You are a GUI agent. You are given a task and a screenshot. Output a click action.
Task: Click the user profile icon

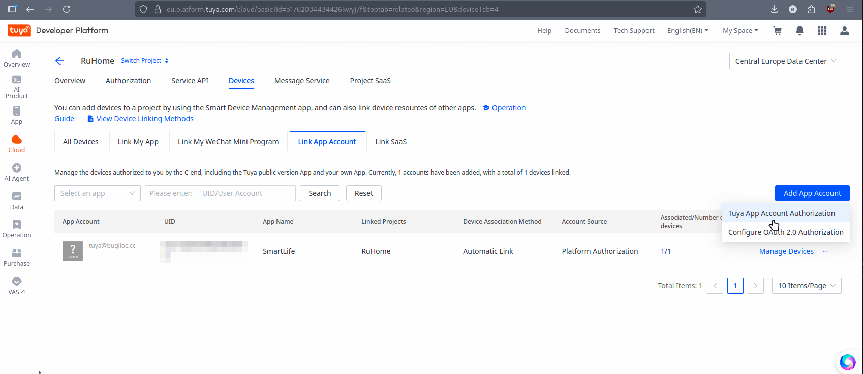click(844, 31)
